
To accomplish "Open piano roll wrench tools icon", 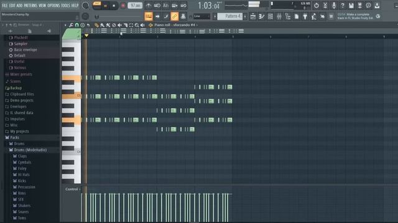I will coord(71,25).
